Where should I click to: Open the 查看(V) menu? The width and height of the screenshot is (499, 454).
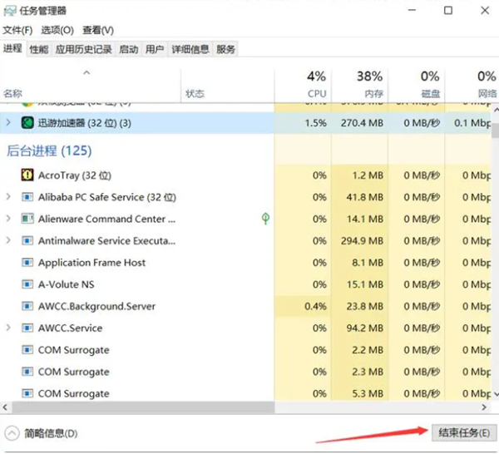click(98, 30)
